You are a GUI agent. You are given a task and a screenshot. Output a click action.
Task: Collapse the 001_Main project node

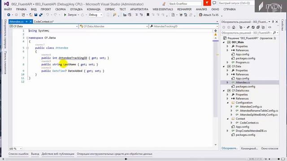click(x=224, y=42)
